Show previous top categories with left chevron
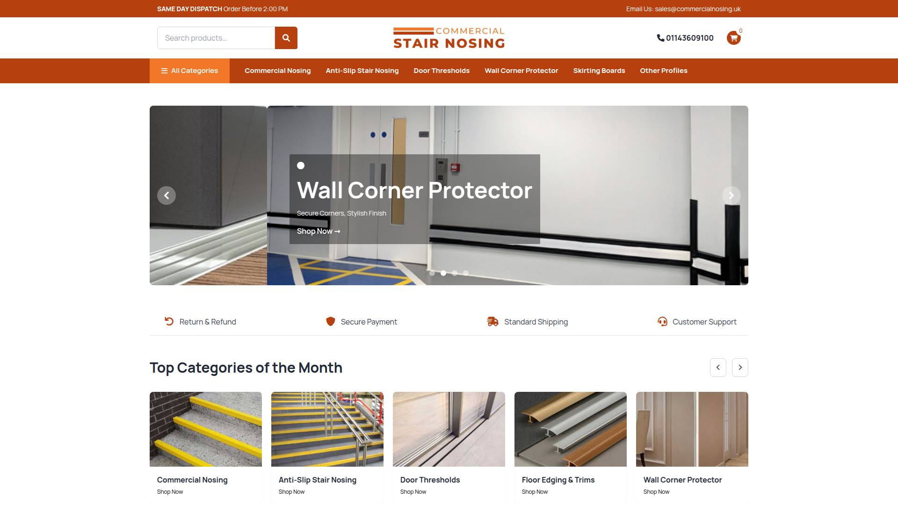Screen dimensions: 898x505 (x=718, y=368)
